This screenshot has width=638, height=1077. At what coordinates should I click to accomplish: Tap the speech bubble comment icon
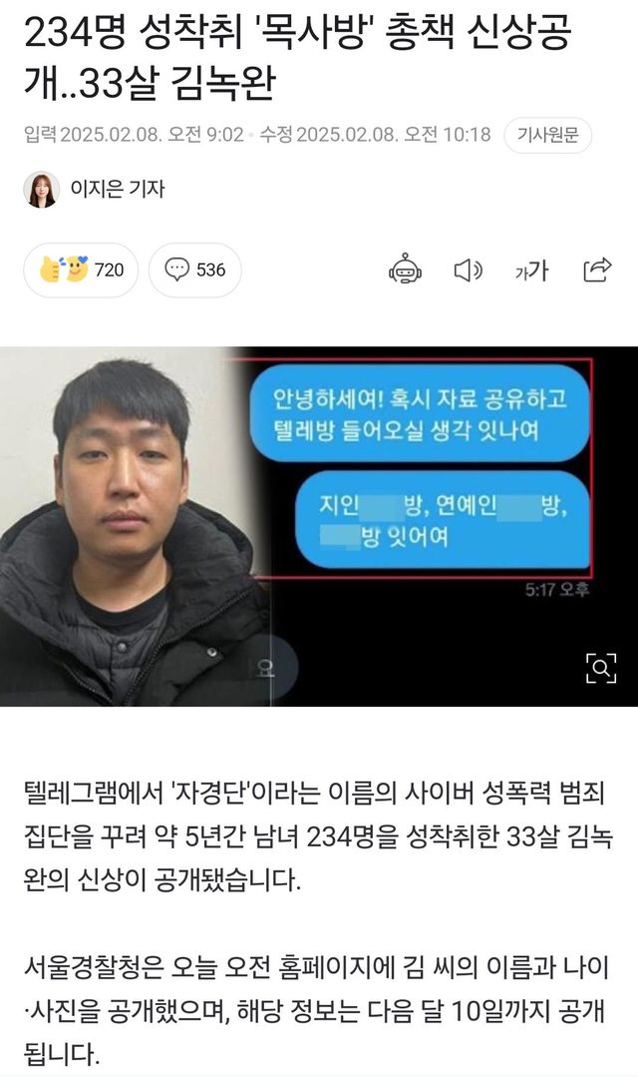point(177,269)
